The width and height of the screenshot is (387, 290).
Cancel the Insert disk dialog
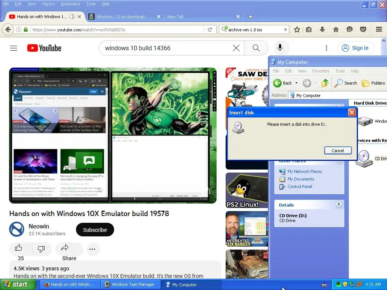337,150
